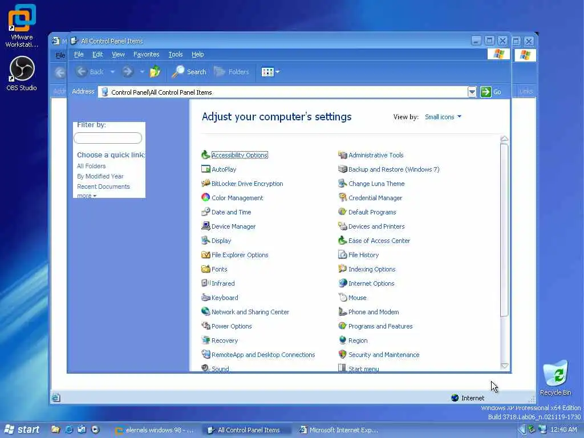The image size is (584, 438).
Task: Open Date and Time icon
Action: (x=205, y=212)
